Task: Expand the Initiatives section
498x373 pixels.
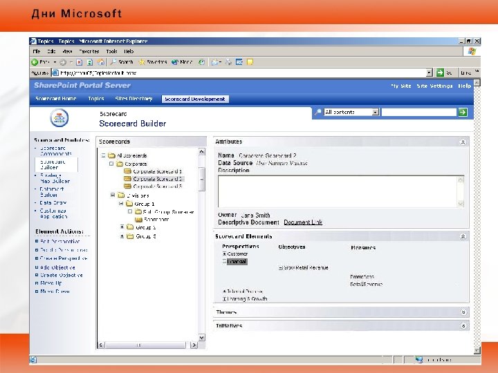Action: pyautogui.click(x=463, y=326)
